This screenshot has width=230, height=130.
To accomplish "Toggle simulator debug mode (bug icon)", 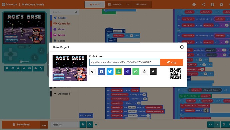I will pyautogui.click(x=18, y=68).
